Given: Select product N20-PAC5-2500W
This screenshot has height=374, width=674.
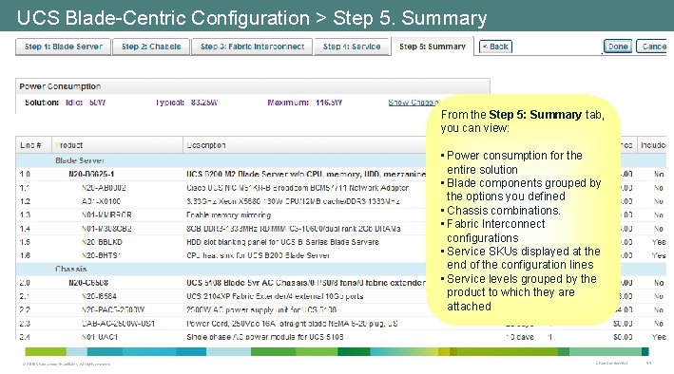Looking at the screenshot, I should pos(113,309).
